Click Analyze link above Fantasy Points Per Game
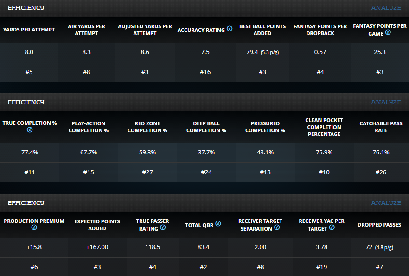The height and width of the screenshot is (276, 409). (x=385, y=8)
